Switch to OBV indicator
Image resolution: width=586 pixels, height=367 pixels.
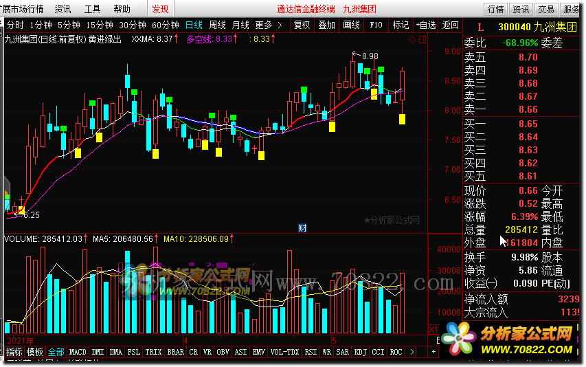point(223,352)
